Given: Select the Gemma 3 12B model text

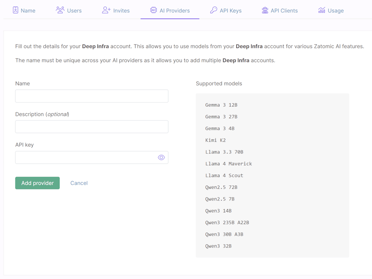Looking at the screenshot, I should click(222, 105).
